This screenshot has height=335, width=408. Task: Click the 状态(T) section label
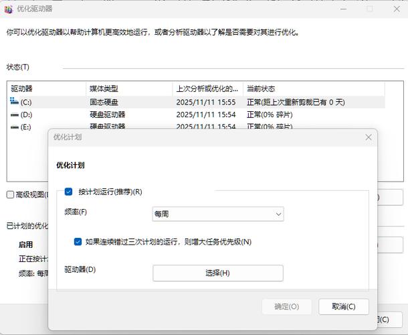point(17,67)
